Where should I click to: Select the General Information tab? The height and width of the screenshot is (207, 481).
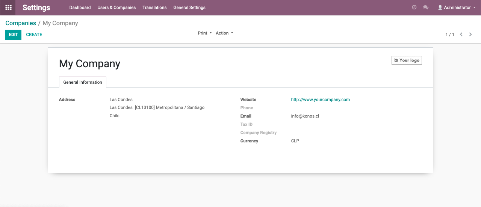coord(83,82)
